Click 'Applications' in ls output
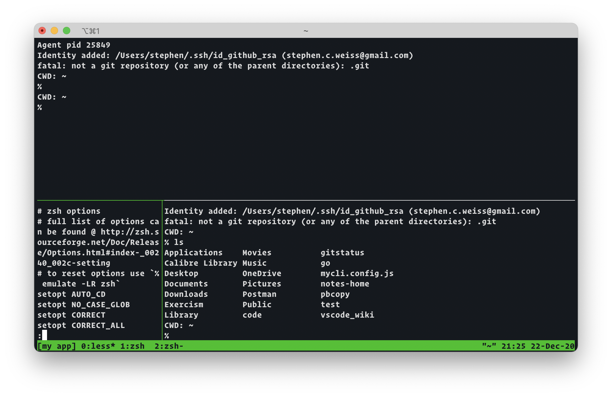The height and width of the screenshot is (397, 612). (193, 253)
